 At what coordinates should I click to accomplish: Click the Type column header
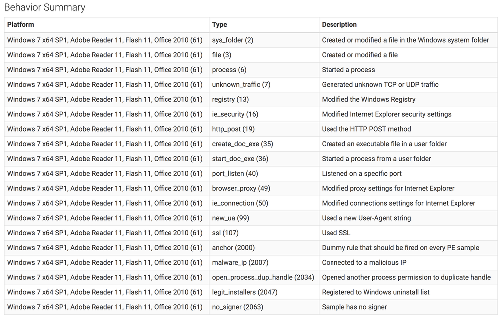[220, 25]
